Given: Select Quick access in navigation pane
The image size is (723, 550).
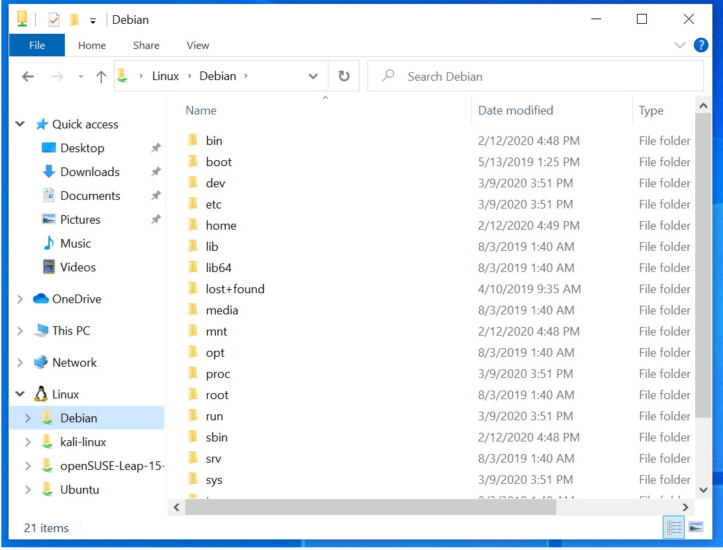Looking at the screenshot, I should 85,124.
